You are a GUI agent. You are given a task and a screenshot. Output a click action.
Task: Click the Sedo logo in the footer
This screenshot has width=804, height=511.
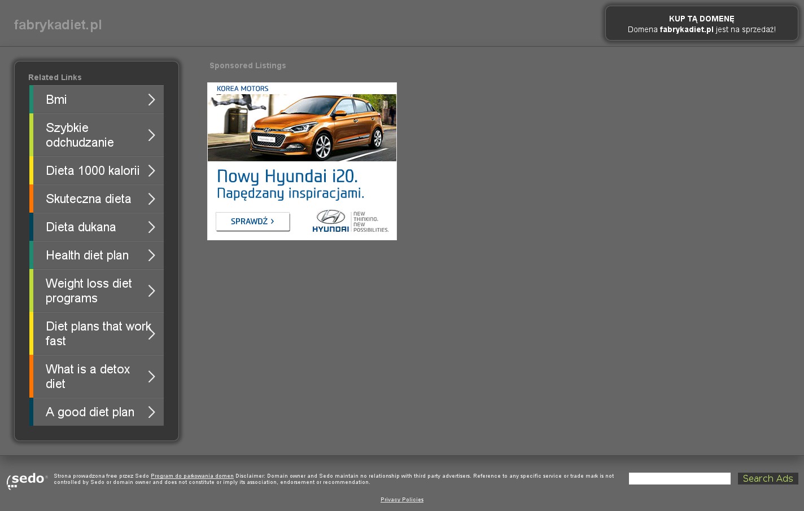pos(27,480)
